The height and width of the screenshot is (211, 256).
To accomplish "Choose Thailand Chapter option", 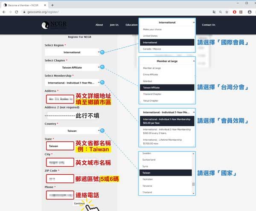I will (x=167, y=94).
